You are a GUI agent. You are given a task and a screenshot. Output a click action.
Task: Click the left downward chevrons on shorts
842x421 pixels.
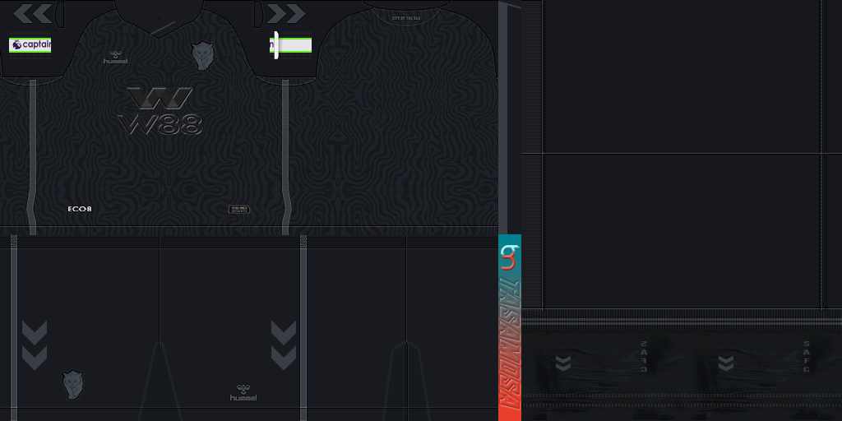click(x=35, y=345)
